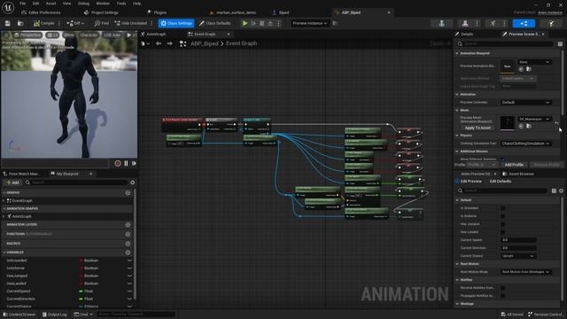Add a new function via plus icon
This screenshot has height=319, width=567.
pyautogui.click(x=128, y=234)
